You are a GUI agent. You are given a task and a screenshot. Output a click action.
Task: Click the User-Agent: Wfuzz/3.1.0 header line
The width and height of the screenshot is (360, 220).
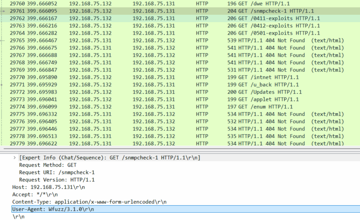pyautogui.click(x=53, y=209)
